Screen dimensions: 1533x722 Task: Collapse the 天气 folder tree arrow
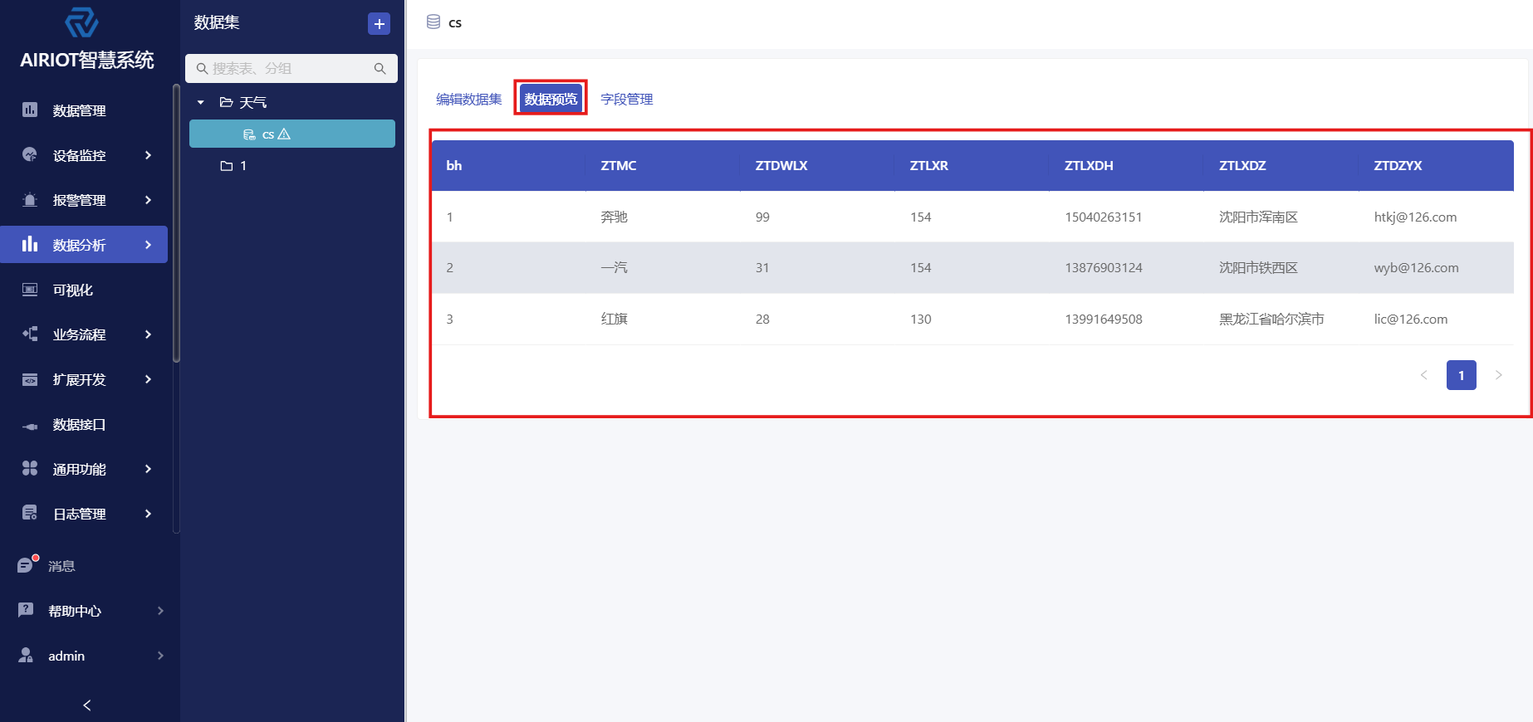tap(201, 102)
